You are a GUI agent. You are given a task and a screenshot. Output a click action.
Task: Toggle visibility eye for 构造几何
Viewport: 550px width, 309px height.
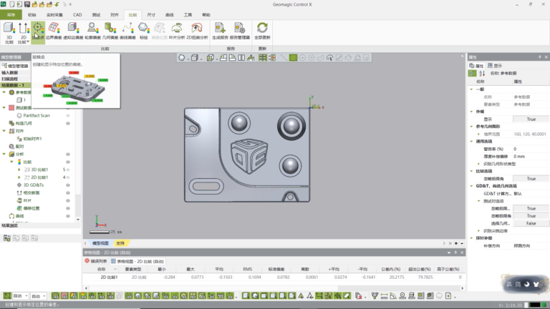[68, 123]
